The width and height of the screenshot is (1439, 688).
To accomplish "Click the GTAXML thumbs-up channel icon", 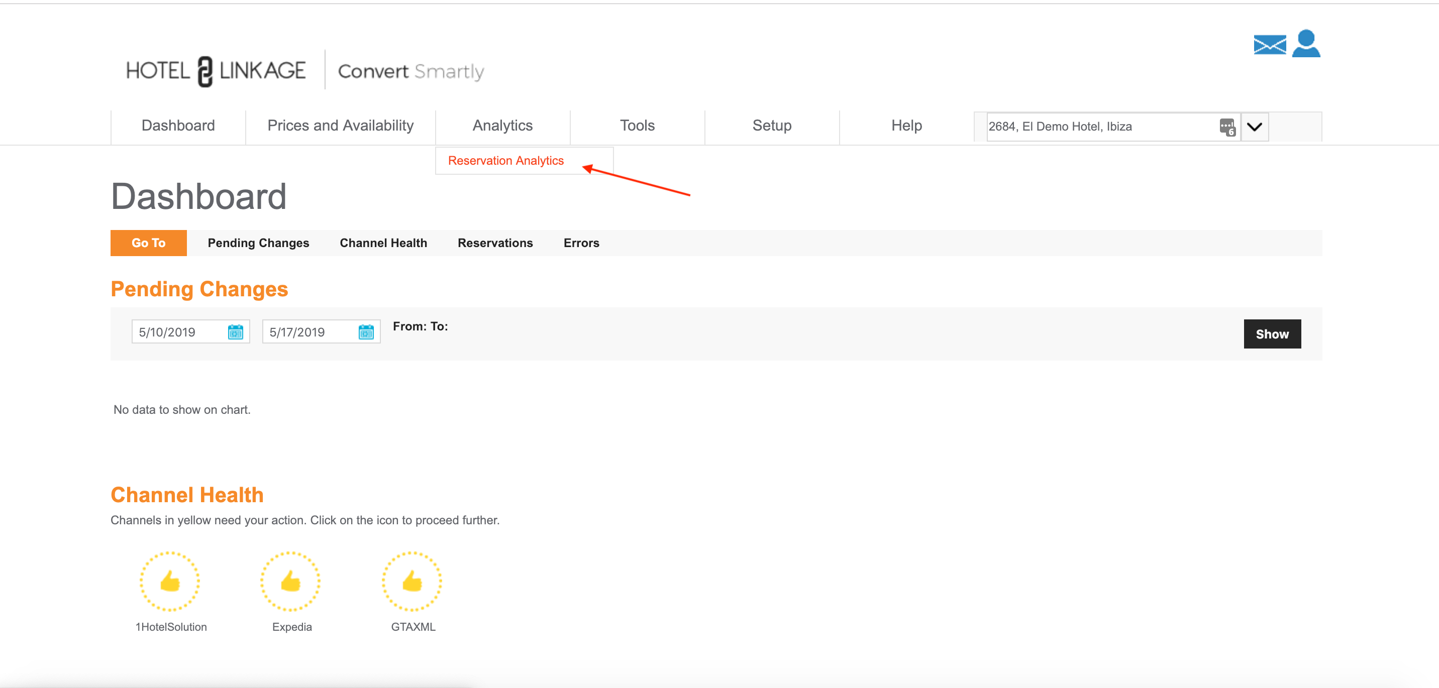I will click(413, 582).
